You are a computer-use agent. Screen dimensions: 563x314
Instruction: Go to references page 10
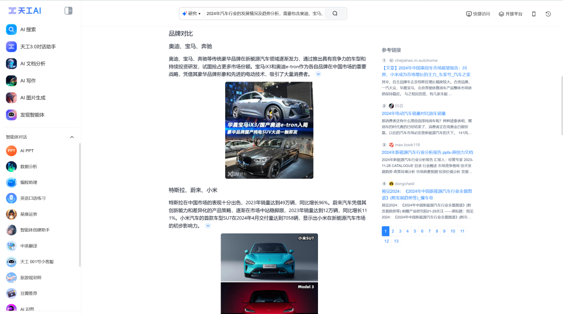click(453, 231)
